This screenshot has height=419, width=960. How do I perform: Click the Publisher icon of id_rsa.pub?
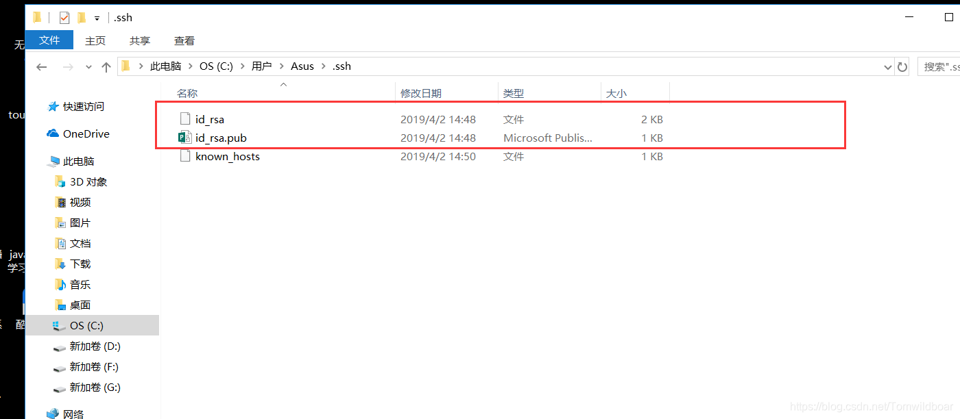[x=184, y=138]
